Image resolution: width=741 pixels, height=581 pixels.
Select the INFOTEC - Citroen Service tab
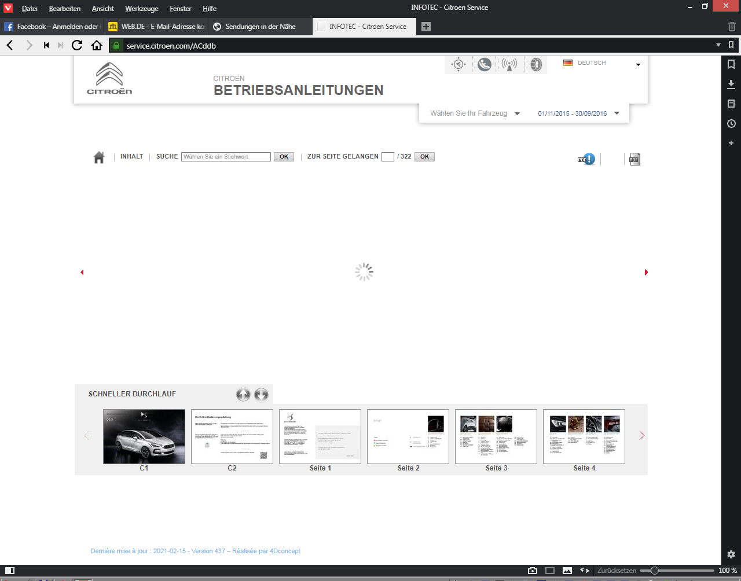pos(365,27)
